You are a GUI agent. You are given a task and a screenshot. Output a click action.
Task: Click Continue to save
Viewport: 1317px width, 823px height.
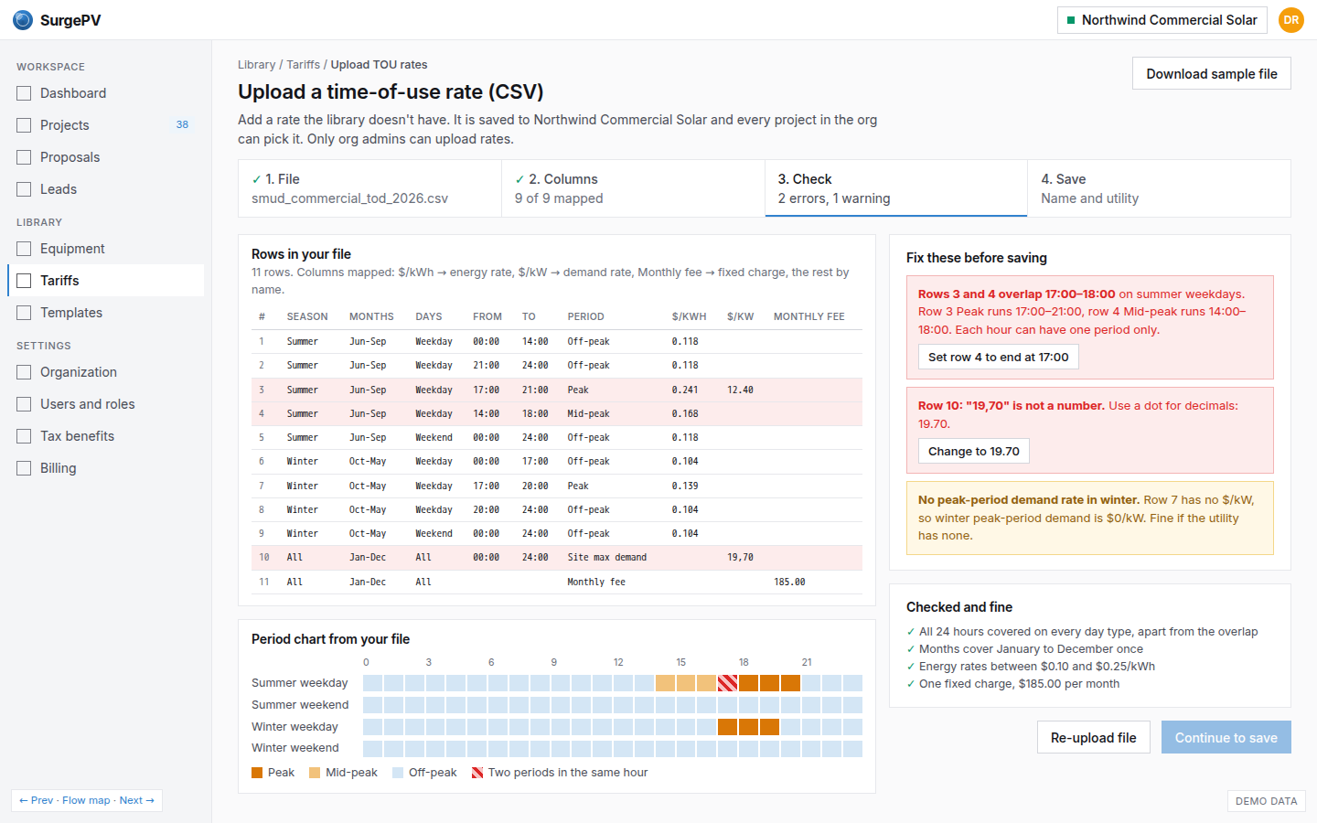pyautogui.click(x=1226, y=737)
